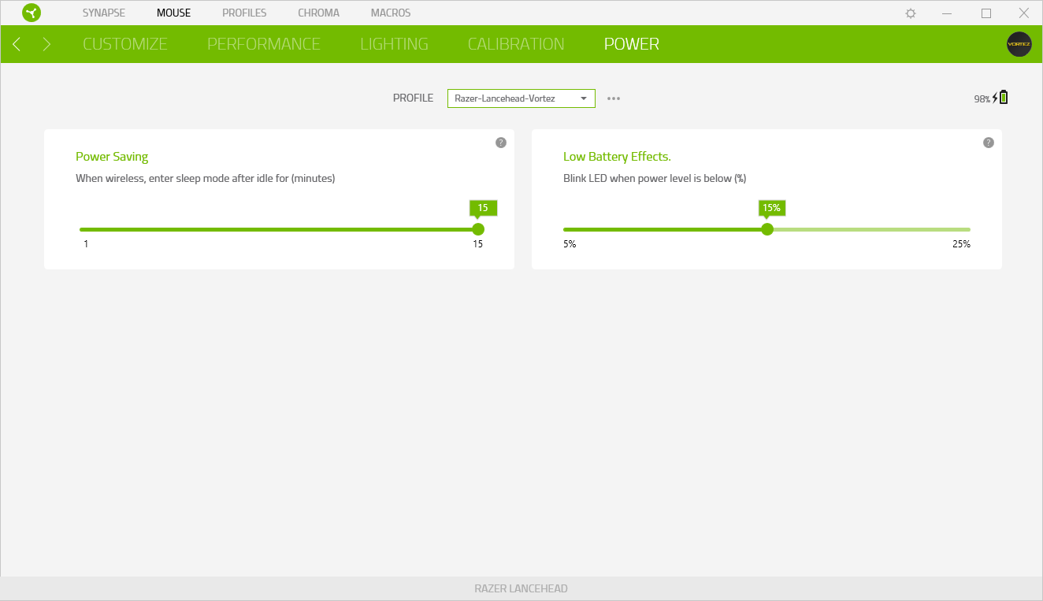
Task: Select the POWER section
Action: tap(632, 44)
